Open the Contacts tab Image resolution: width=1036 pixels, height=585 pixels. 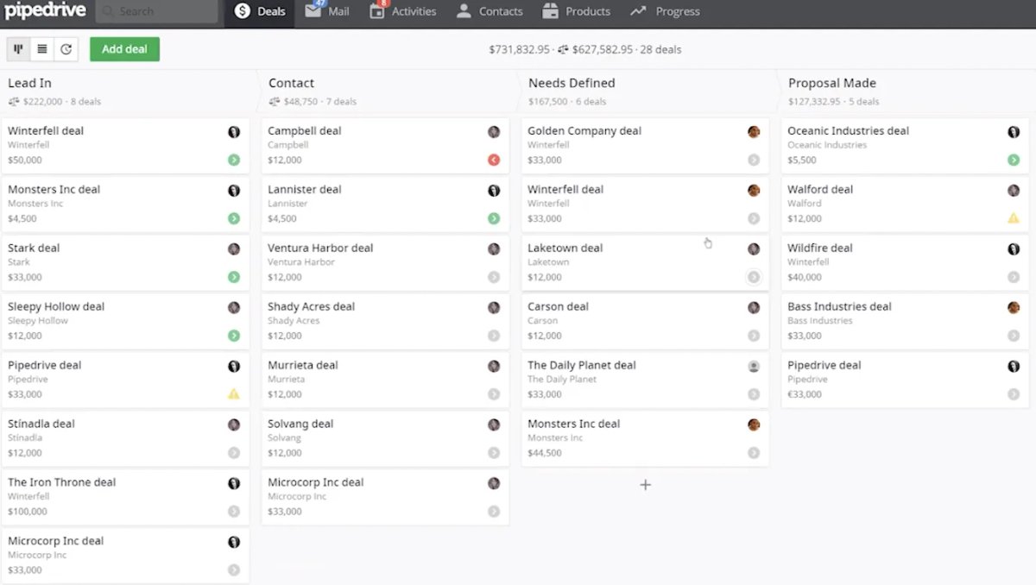pos(490,11)
